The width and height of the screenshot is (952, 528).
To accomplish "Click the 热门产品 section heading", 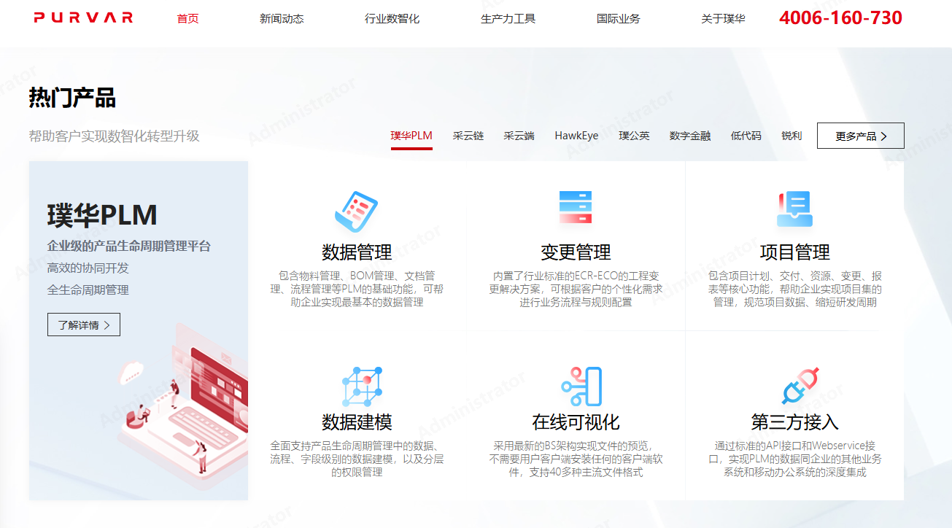I will click(72, 98).
